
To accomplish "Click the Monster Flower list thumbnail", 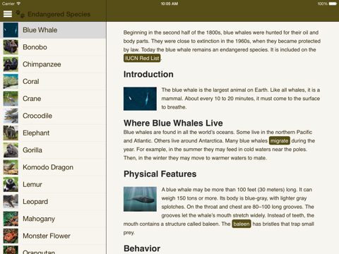I will [11, 236].
